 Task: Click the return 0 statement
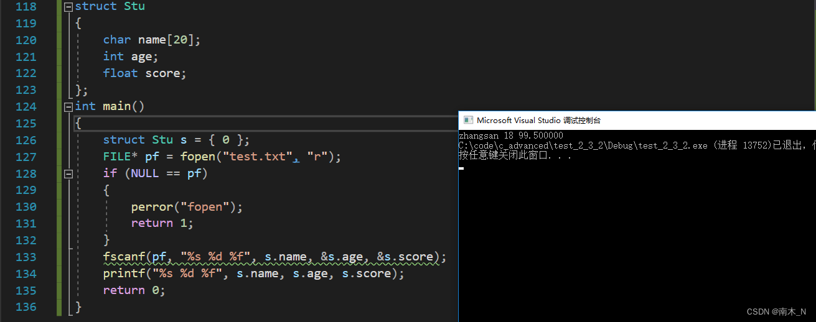tap(134, 290)
